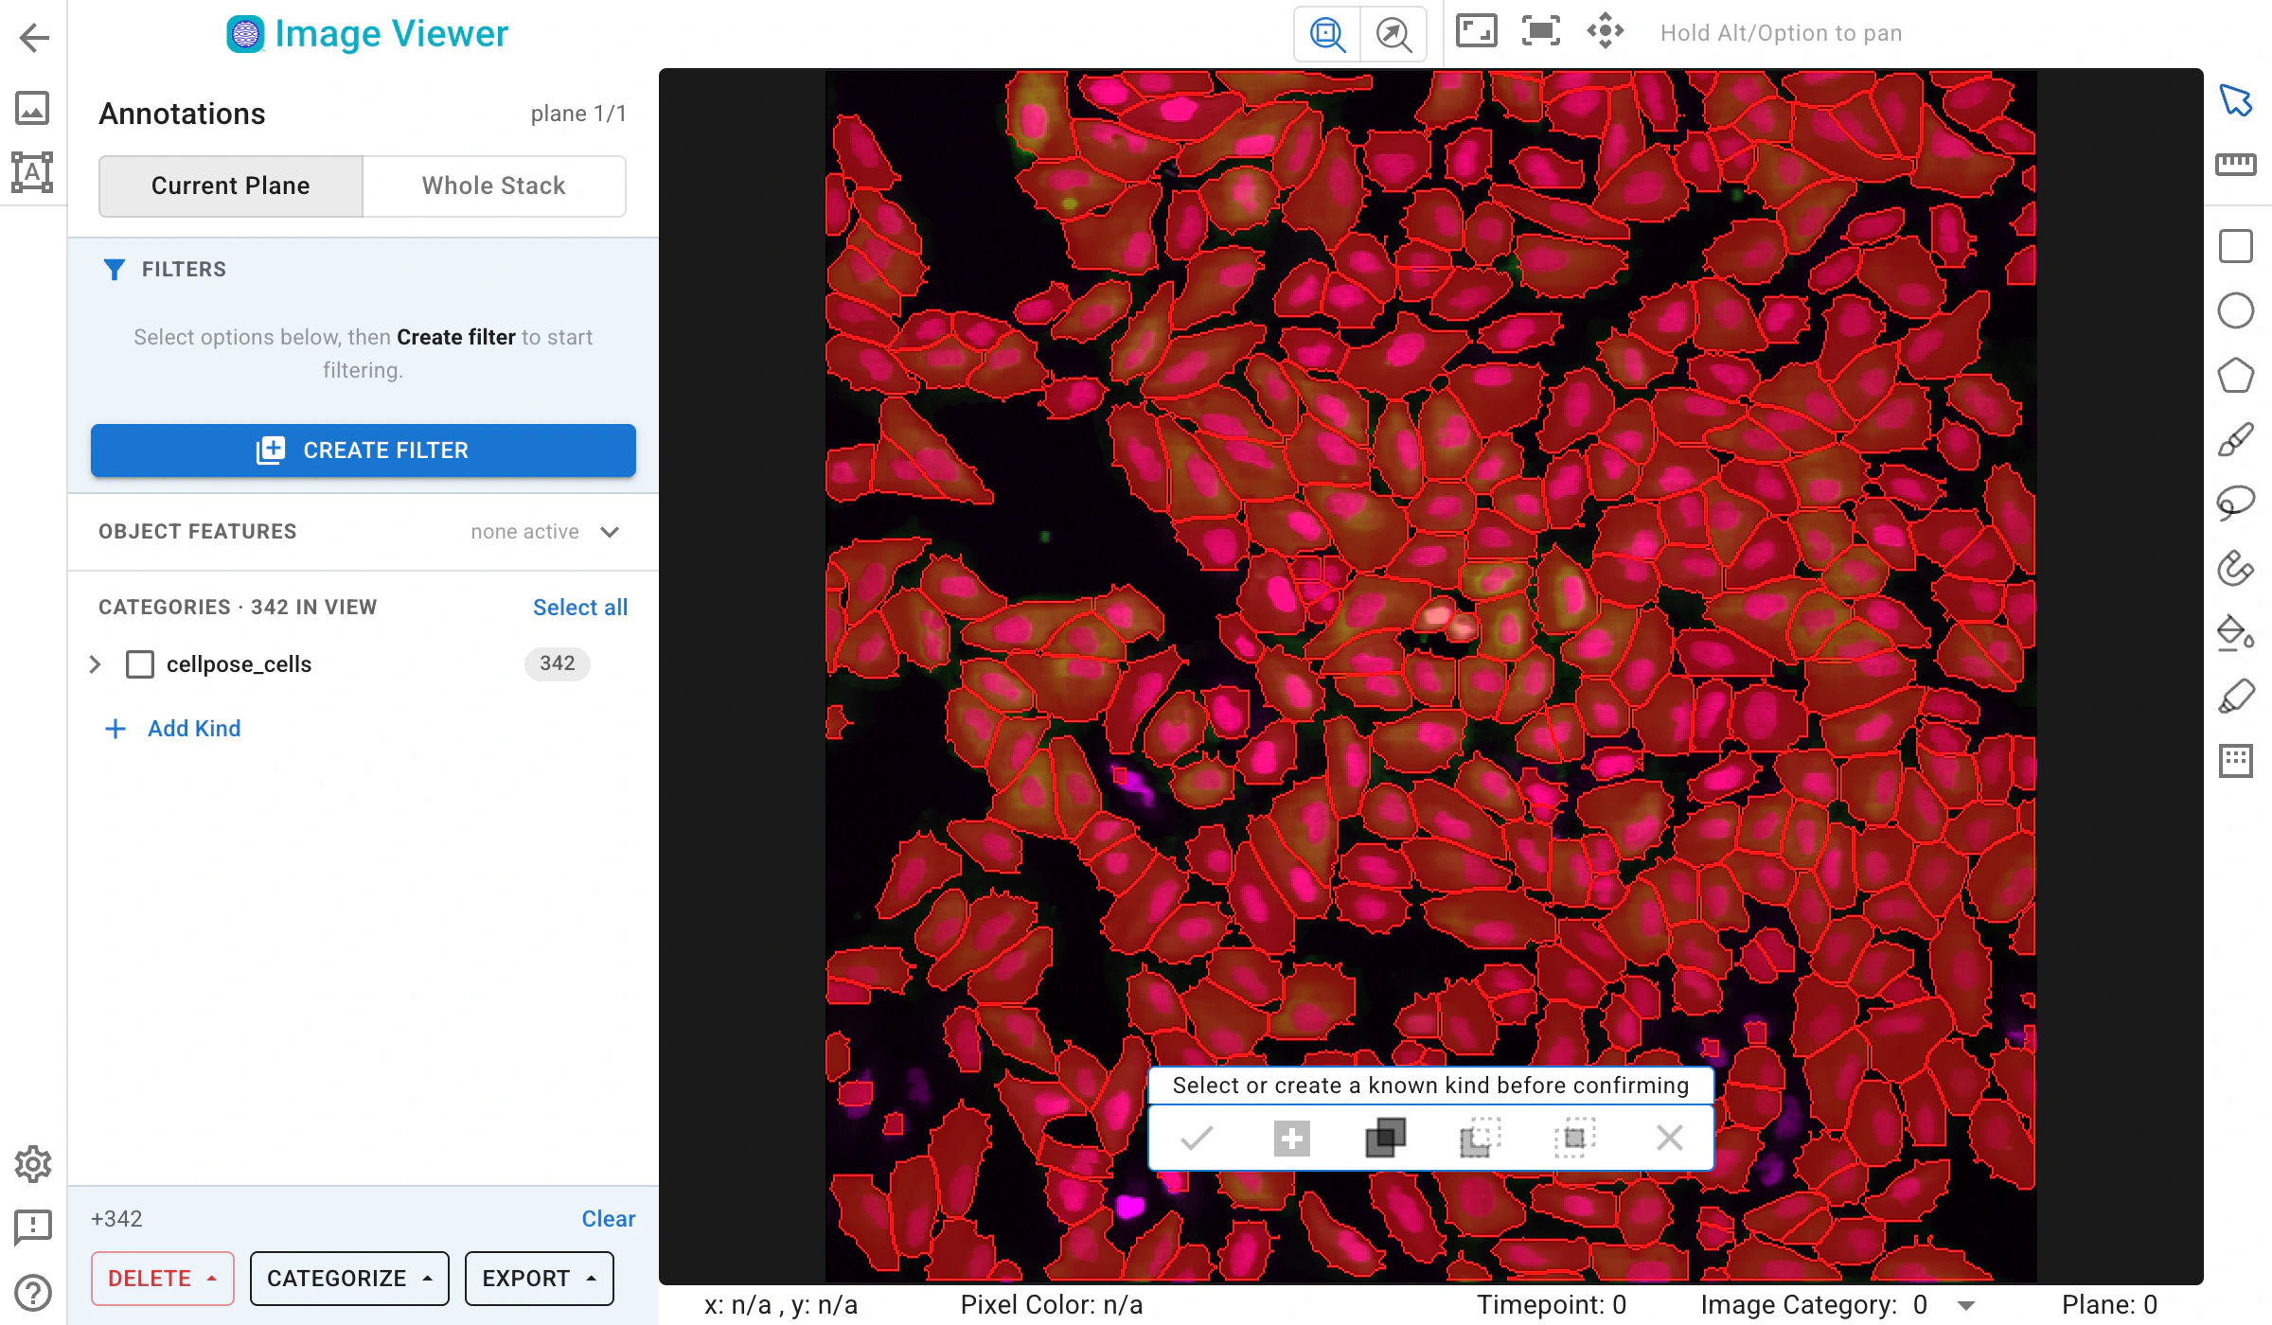Click the Select all link

[580, 608]
